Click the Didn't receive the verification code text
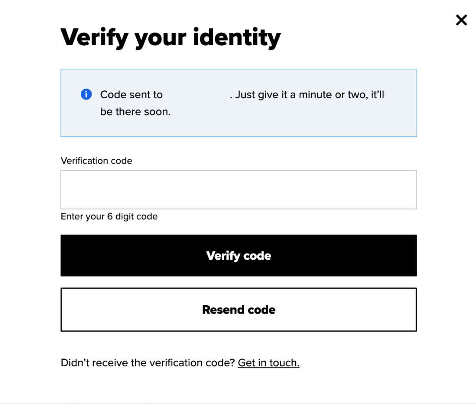This screenshot has height=404, width=476. pyautogui.click(x=148, y=363)
